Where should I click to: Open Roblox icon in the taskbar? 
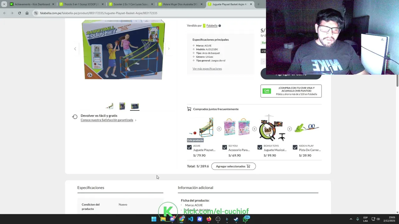coord(200,219)
